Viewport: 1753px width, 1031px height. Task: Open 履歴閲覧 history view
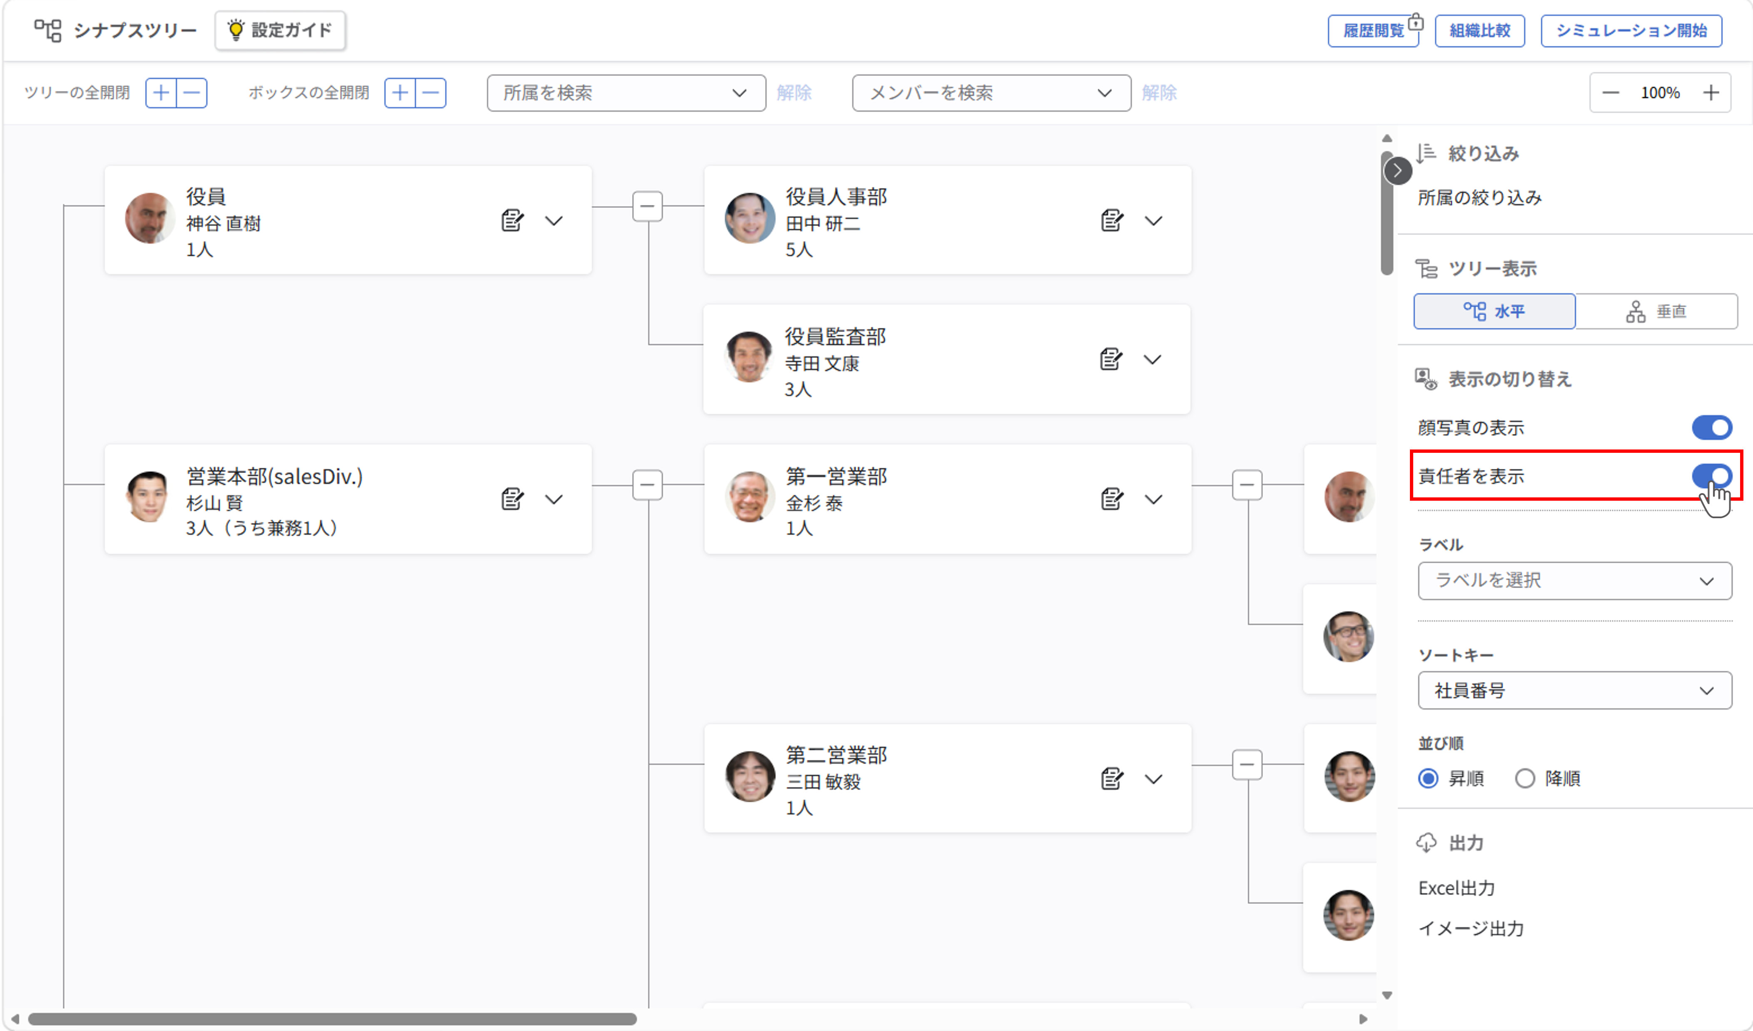[1373, 31]
